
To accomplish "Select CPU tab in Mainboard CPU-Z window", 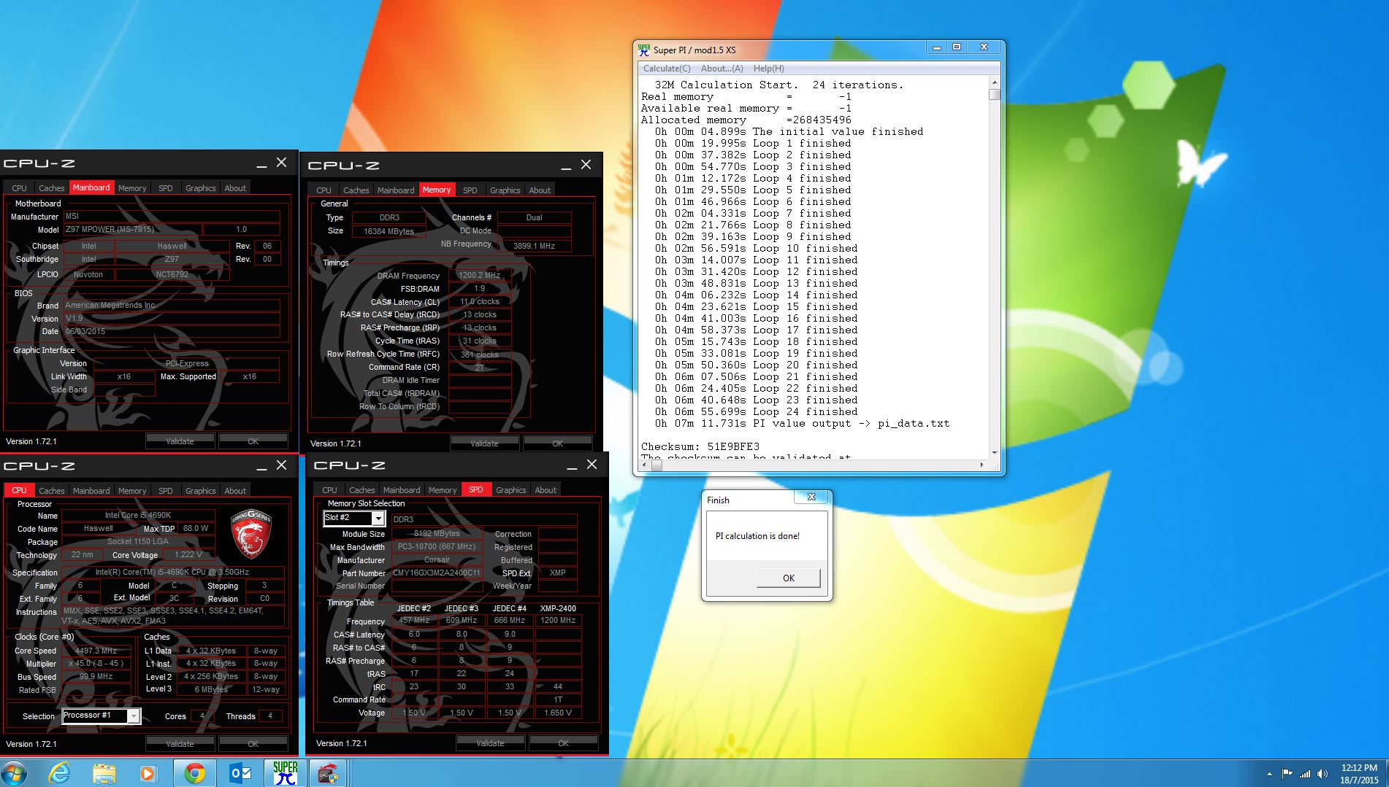I will point(19,188).
